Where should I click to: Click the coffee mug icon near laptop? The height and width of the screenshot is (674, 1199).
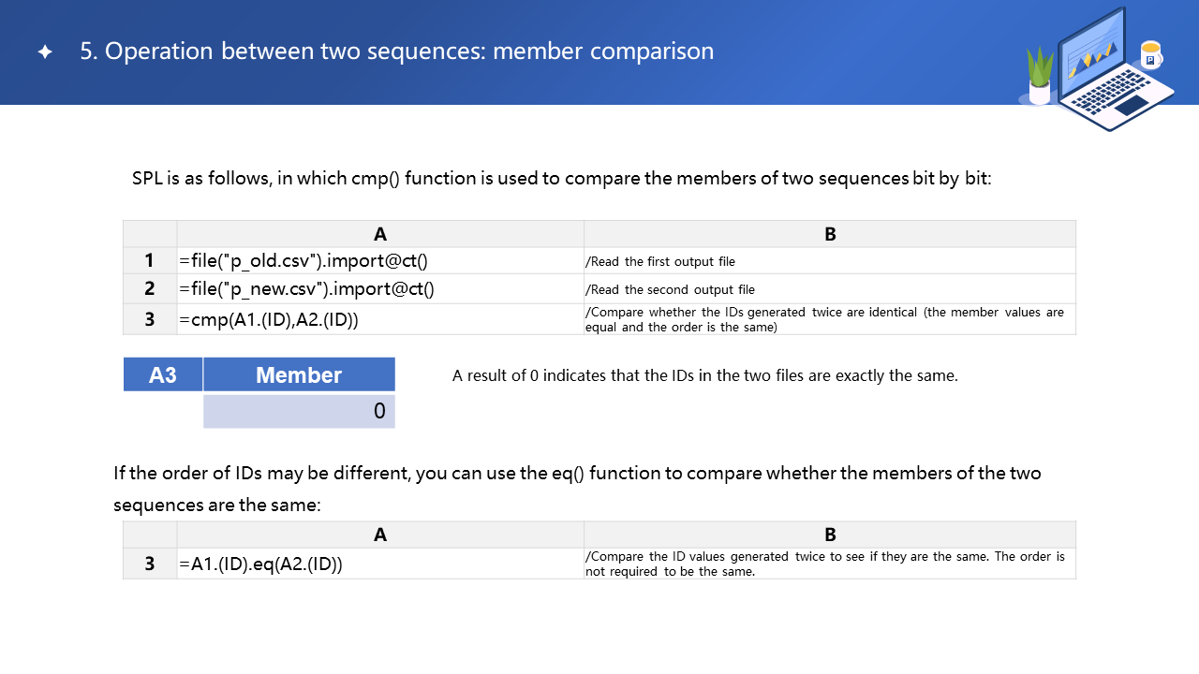coord(1150,55)
